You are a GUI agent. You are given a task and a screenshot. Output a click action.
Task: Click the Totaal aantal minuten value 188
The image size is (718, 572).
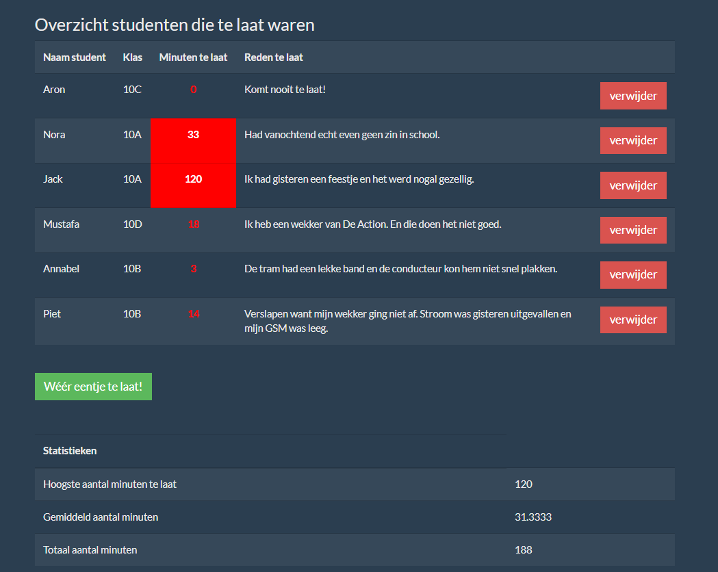[x=524, y=550]
